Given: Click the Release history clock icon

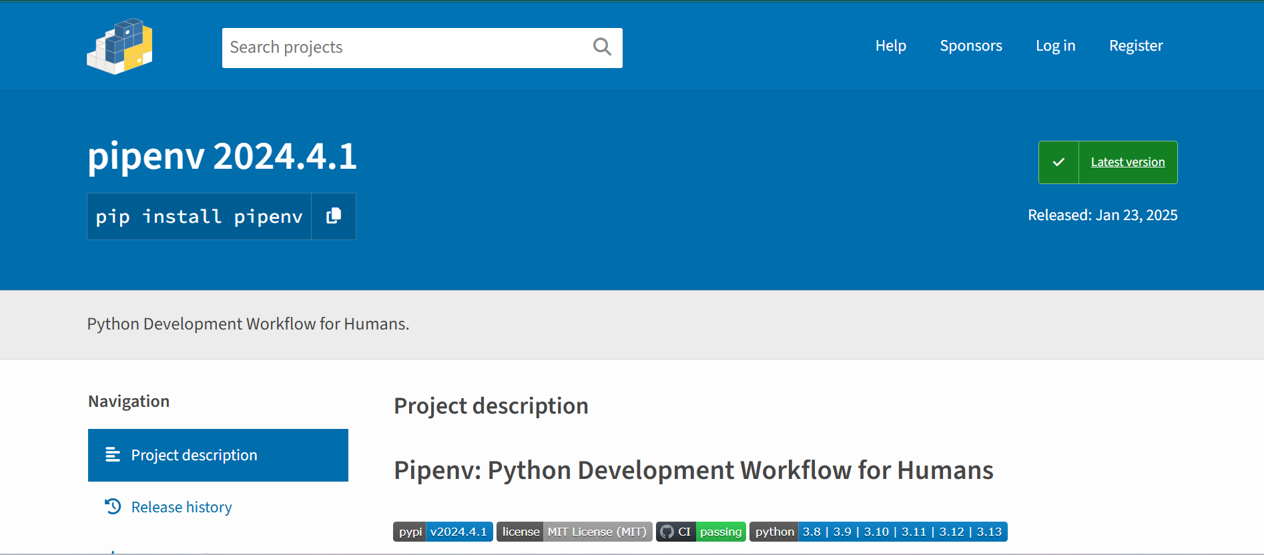Looking at the screenshot, I should pos(113,507).
